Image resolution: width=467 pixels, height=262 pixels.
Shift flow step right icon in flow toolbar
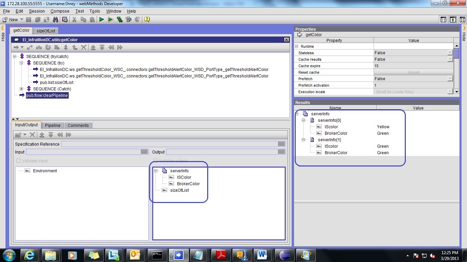tap(120, 47)
